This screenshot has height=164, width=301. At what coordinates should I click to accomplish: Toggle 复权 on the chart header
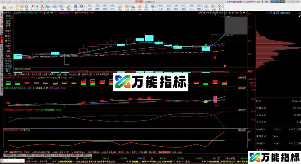click(226, 12)
